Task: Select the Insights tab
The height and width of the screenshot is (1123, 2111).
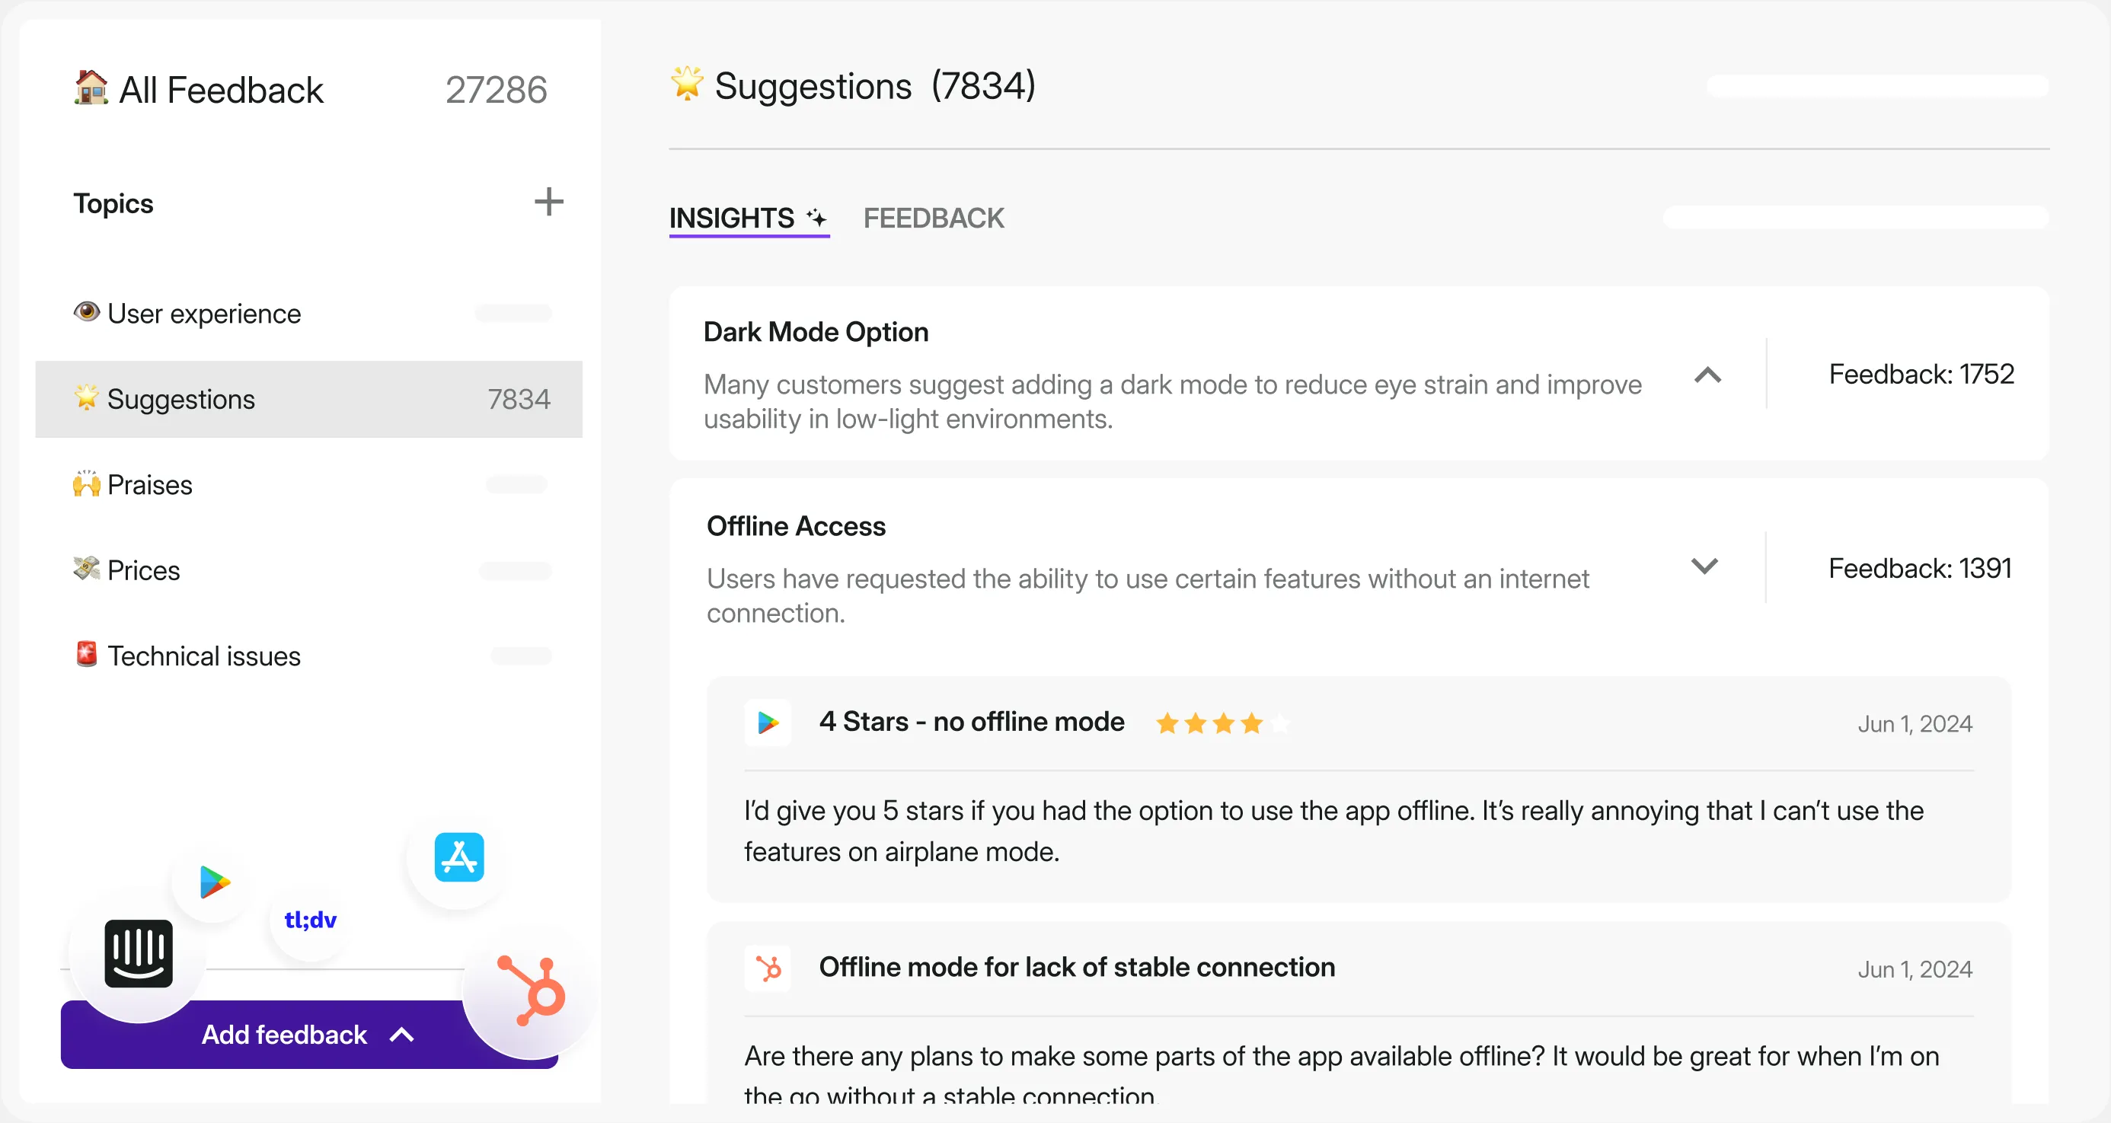Action: click(730, 218)
